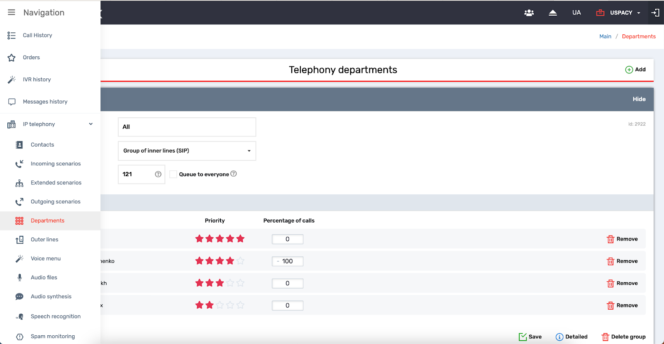Click the Detailed button
664x344 pixels.
click(x=571, y=337)
